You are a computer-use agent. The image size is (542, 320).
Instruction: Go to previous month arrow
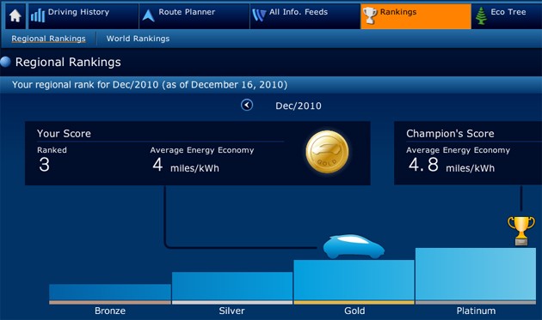point(247,105)
